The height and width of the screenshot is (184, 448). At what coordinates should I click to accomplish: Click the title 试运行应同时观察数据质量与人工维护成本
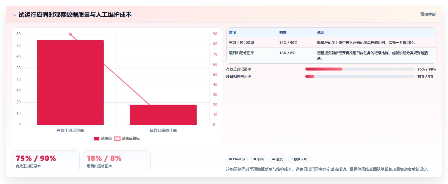[75, 15]
